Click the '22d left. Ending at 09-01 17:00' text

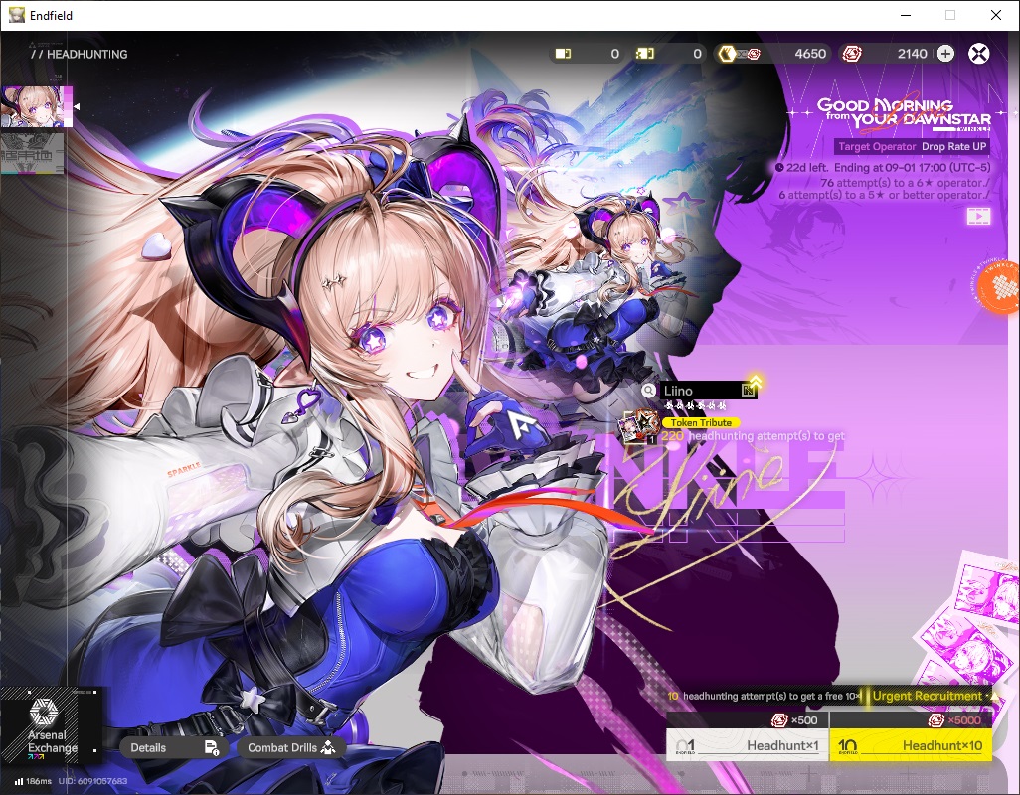888,167
